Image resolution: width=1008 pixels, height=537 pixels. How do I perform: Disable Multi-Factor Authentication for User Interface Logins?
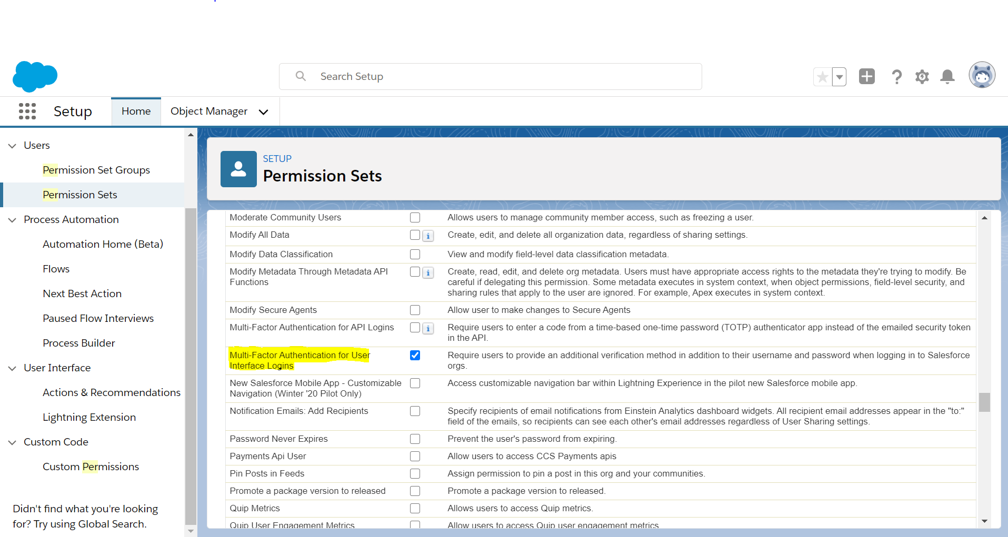(x=415, y=355)
